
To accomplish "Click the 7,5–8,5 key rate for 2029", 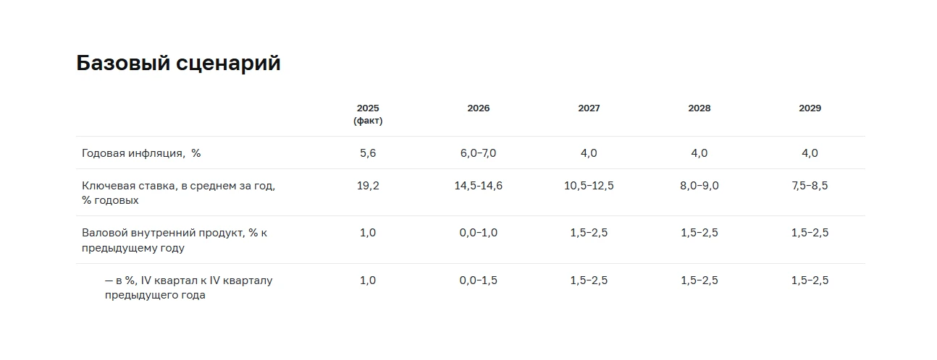I will pos(810,186).
